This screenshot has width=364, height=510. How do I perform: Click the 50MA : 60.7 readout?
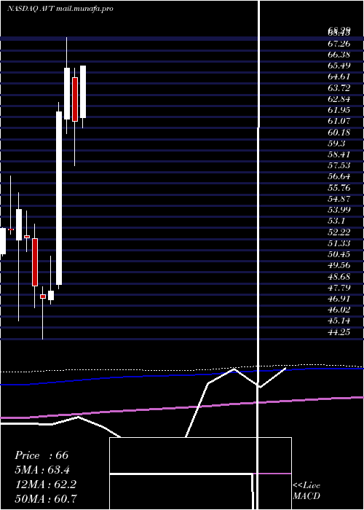(x=46, y=498)
